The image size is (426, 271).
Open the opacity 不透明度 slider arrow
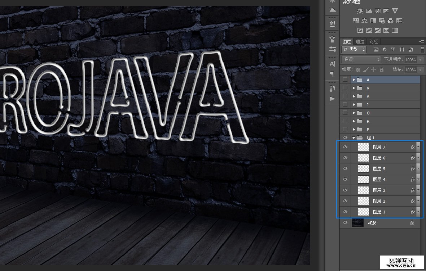coord(421,59)
